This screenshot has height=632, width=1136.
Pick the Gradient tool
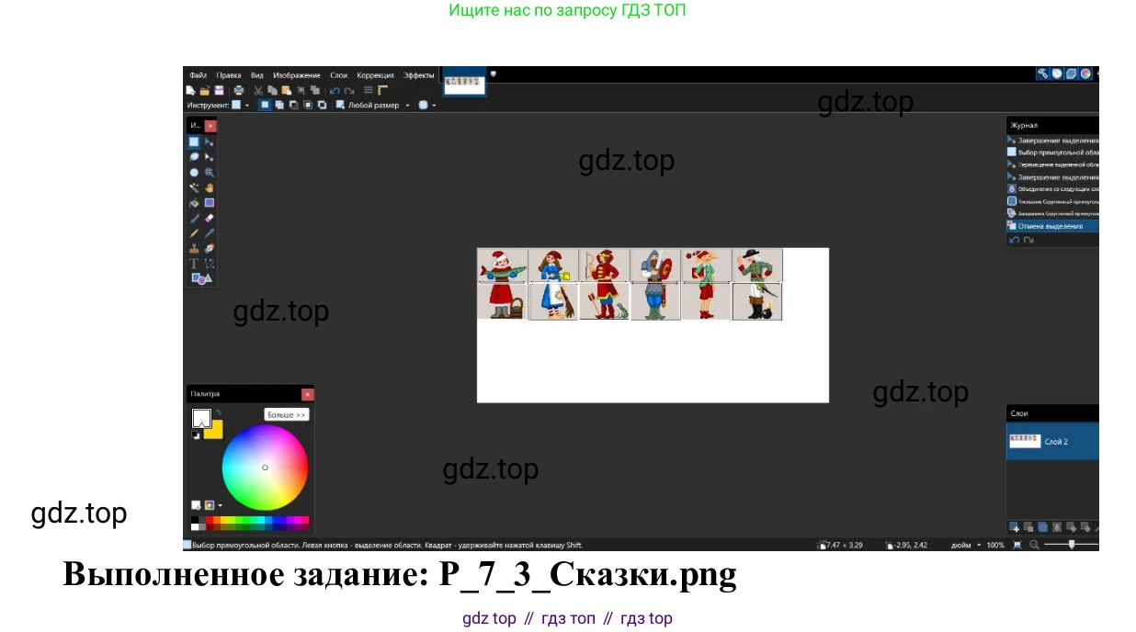(210, 203)
